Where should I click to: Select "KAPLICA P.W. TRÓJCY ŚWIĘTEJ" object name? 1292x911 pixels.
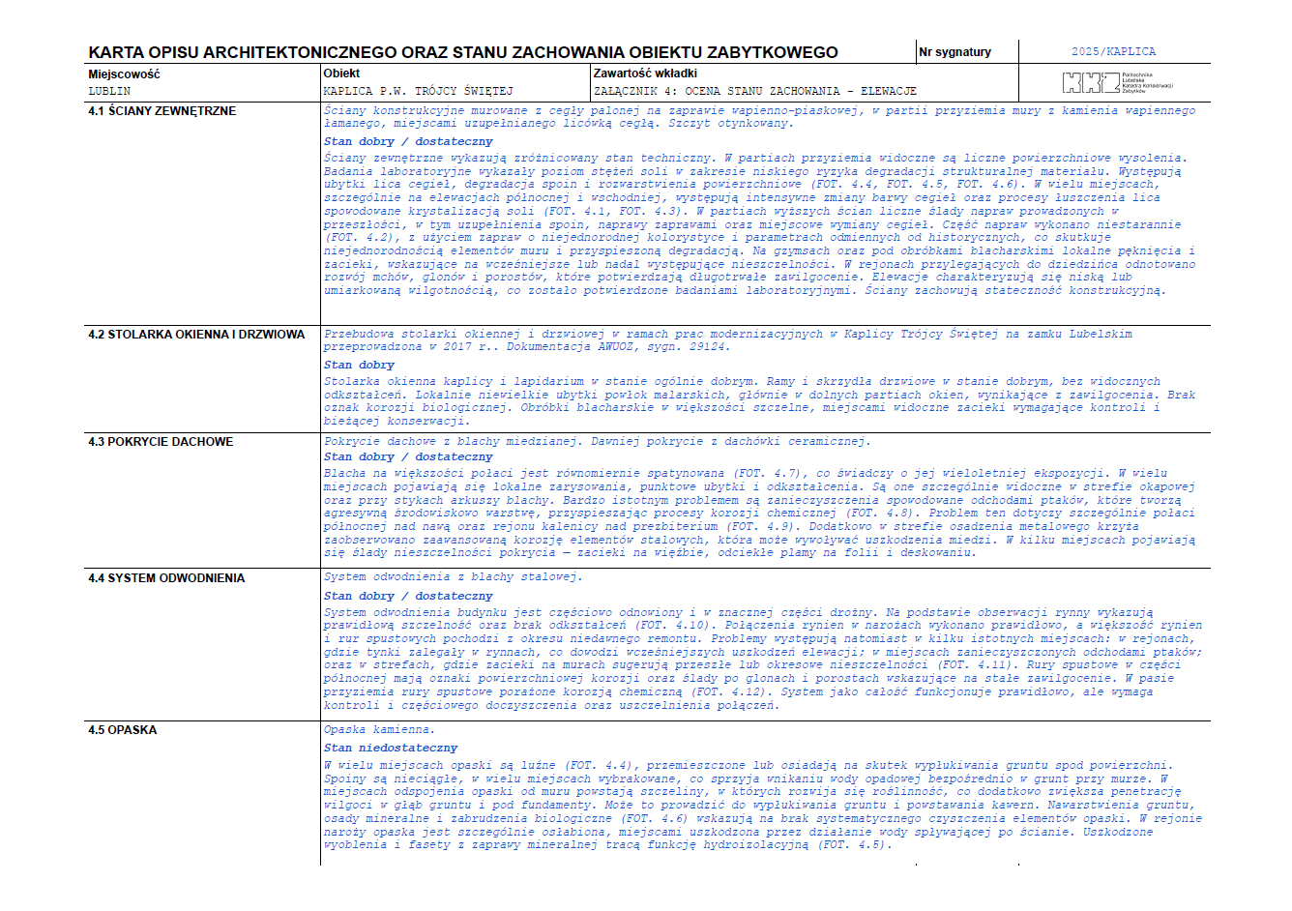click(x=419, y=91)
